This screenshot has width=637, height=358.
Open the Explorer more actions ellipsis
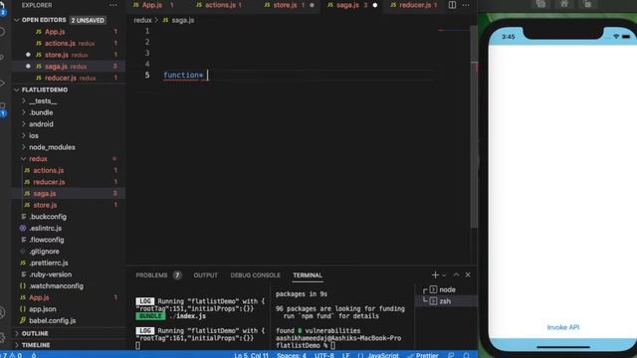click(112, 5)
